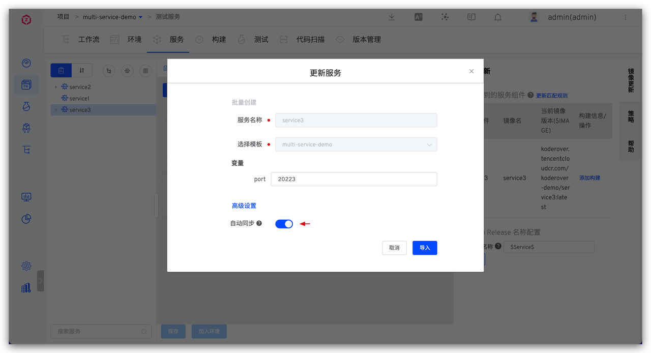Expand the collapsed left sidebar arrow handle
The image size is (651, 353).
click(41, 281)
